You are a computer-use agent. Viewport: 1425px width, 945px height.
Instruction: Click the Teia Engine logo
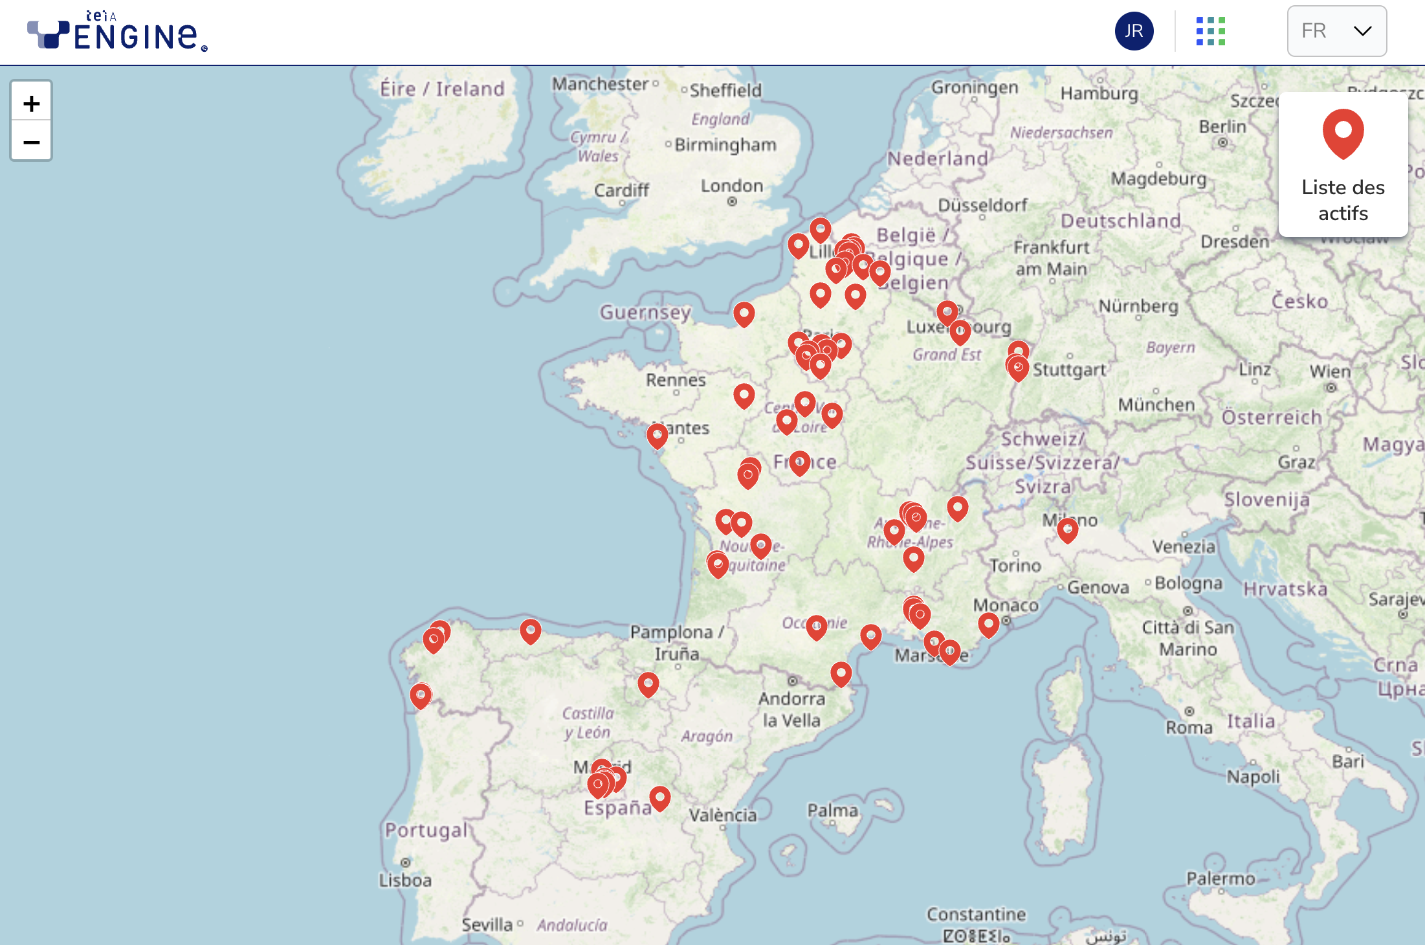(116, 31)
